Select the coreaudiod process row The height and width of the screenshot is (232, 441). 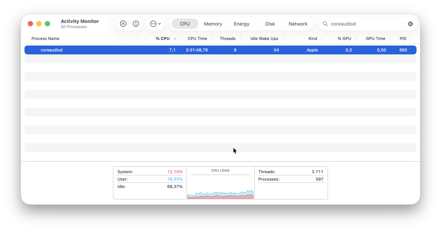click(x=220, y=50)
